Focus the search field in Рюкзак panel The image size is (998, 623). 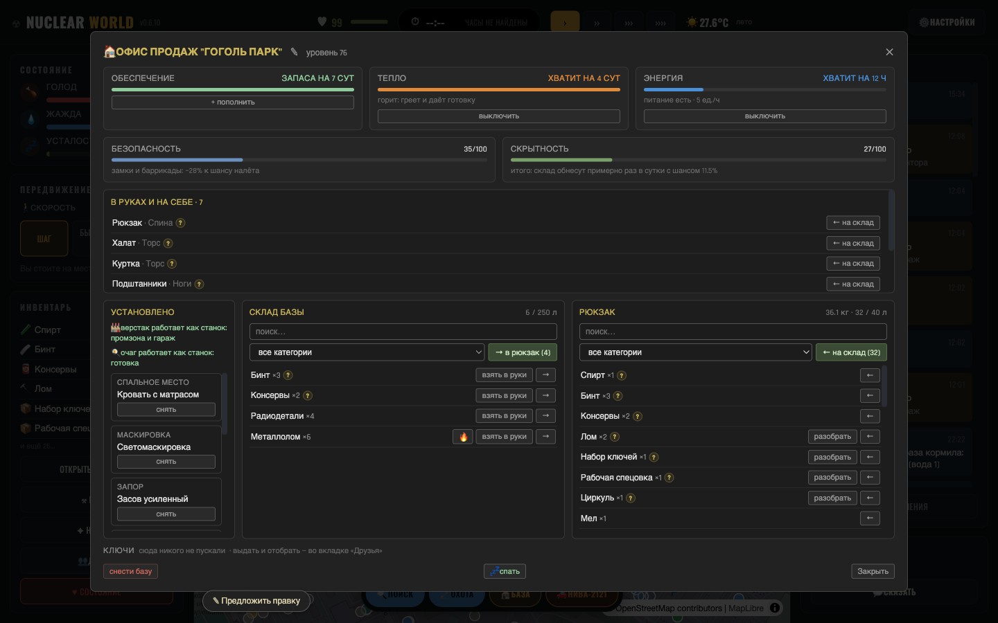(733, 332)
